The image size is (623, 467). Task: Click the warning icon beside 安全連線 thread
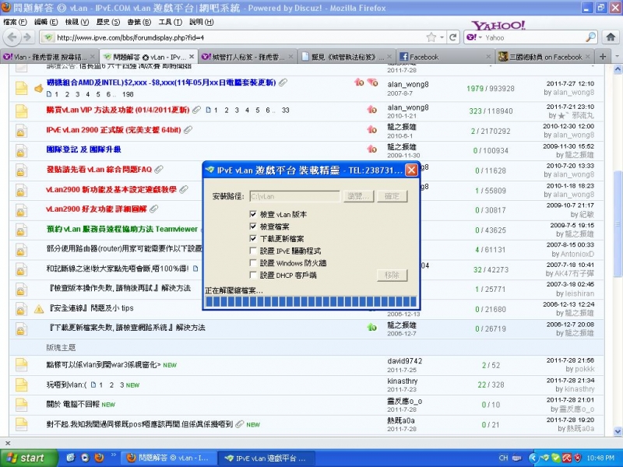pyautogui.click(x=38, y=309)
